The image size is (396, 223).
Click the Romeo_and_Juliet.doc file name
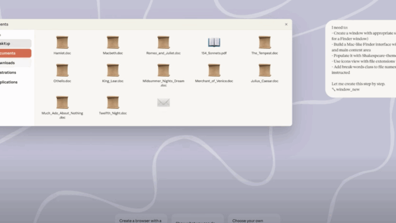[163, 53]
